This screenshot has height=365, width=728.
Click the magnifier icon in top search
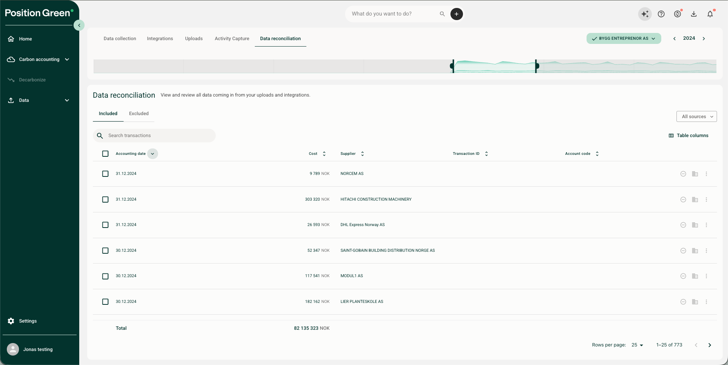pyautogui.click(x=442, y=14)
